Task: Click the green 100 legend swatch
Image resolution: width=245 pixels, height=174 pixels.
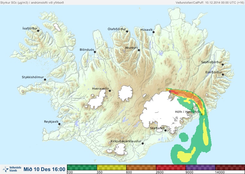Action: [x=82, y=167]
